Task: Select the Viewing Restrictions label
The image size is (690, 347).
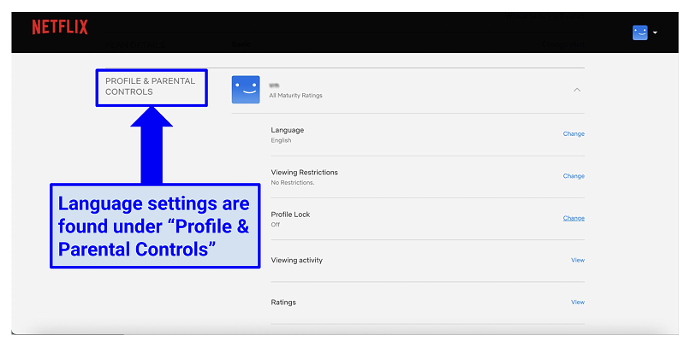Action: (304, 172)
